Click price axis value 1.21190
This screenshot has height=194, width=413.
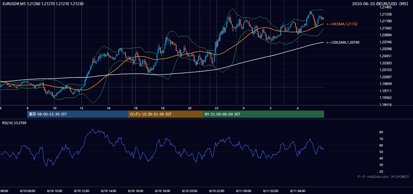tap(386, 21)
